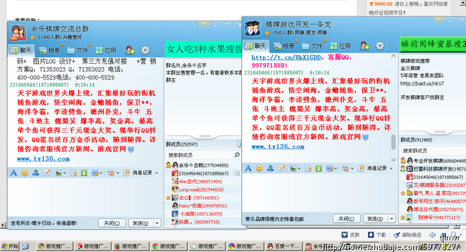Open font settings in 余乐棋牌交流总群 toolbar
466x252 pixels.
(x=14, y=173)
